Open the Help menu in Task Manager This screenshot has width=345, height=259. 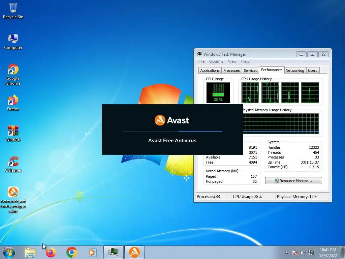[x=245, y=61]
